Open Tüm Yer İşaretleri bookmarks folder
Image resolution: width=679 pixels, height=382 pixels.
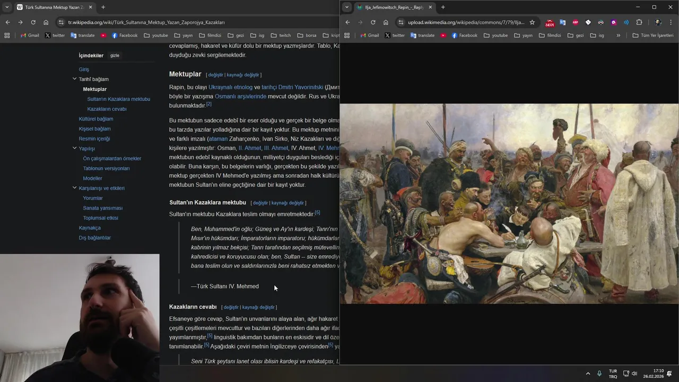coord(653,36)
